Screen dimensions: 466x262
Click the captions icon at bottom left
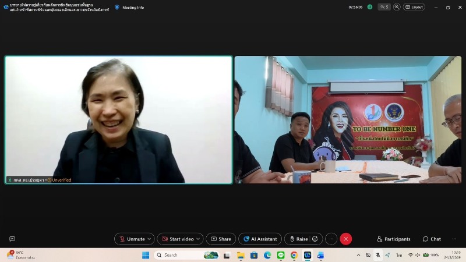[x=12, y=239]
